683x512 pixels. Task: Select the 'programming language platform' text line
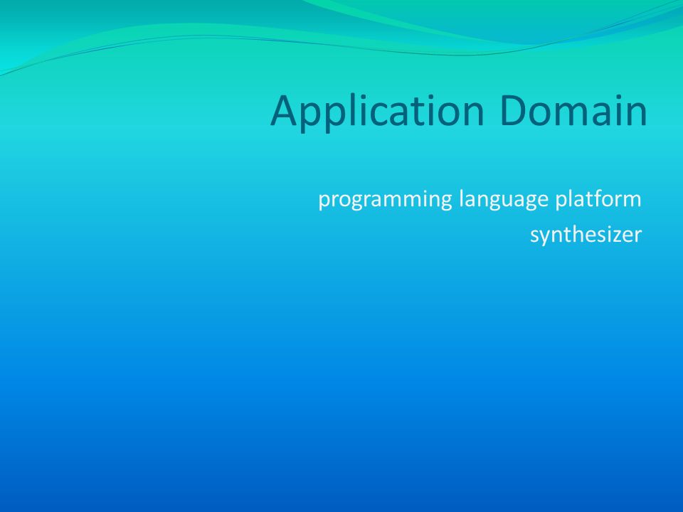pos(480,200)
